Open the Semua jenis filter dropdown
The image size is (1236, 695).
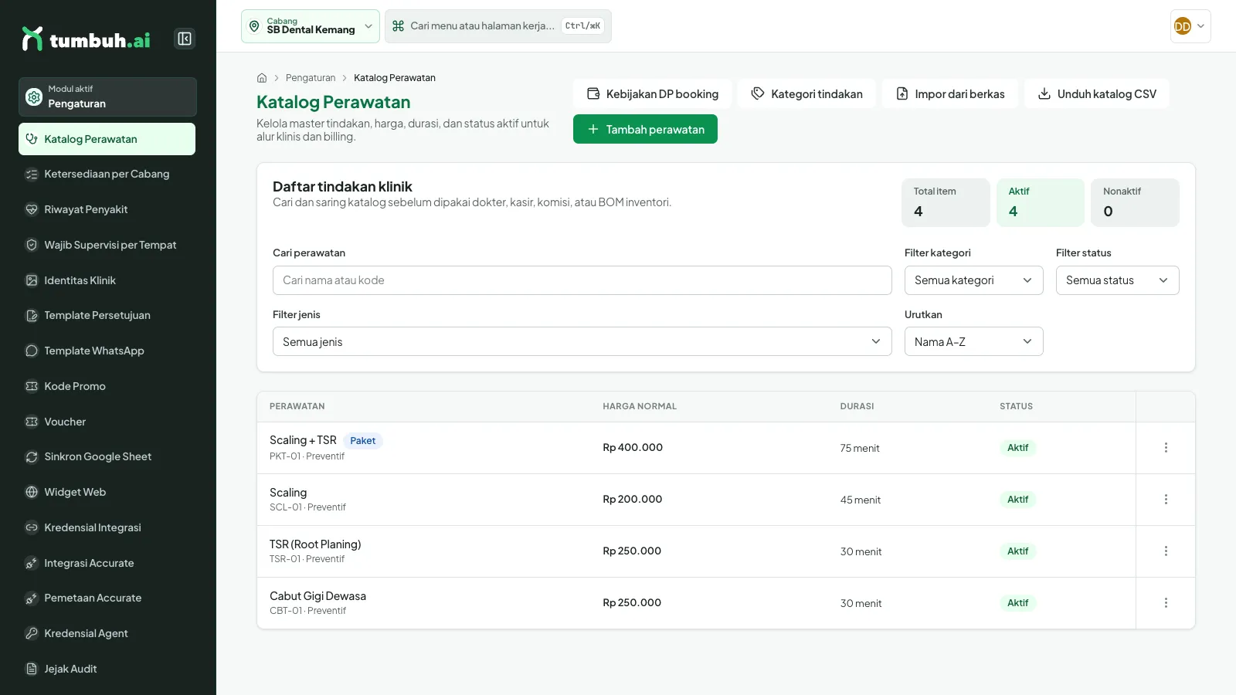[582, 342]
